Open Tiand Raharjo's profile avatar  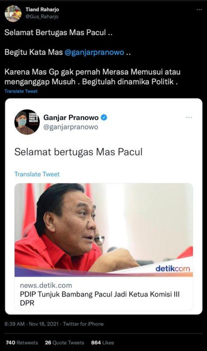tap(13, 14)
